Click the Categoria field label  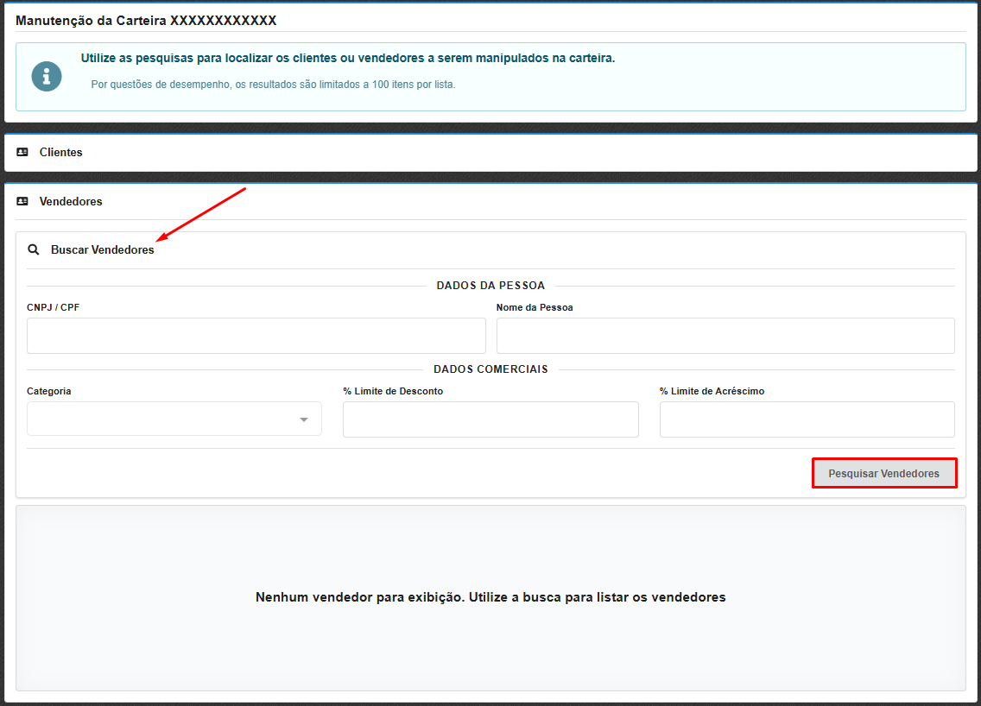click(49, 391)
